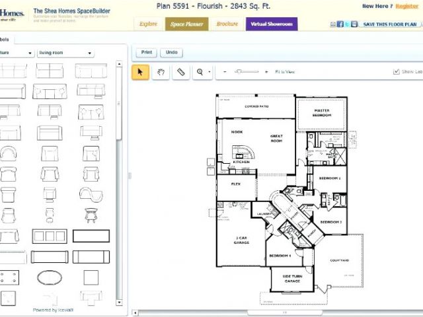Switch to the Explore tab
The width and height of the screenshot is (423, 317).
click(148, 24)
